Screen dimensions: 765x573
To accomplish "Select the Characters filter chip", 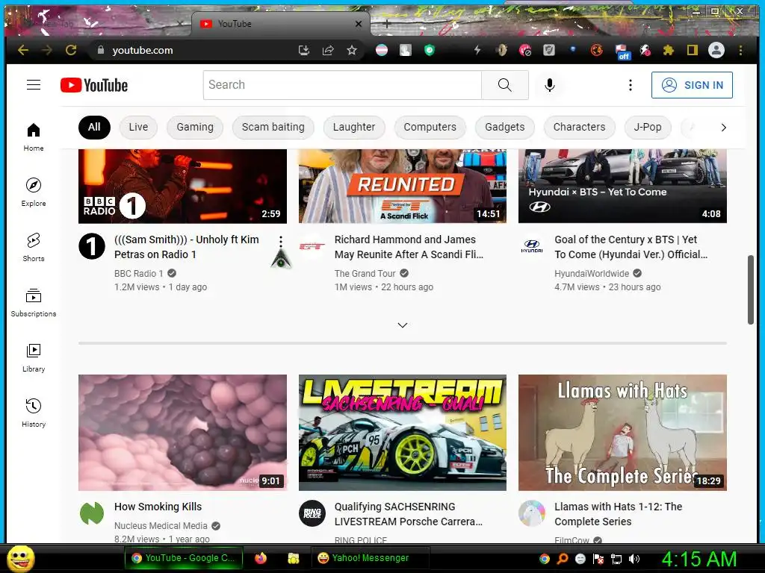I will (579, 127).
